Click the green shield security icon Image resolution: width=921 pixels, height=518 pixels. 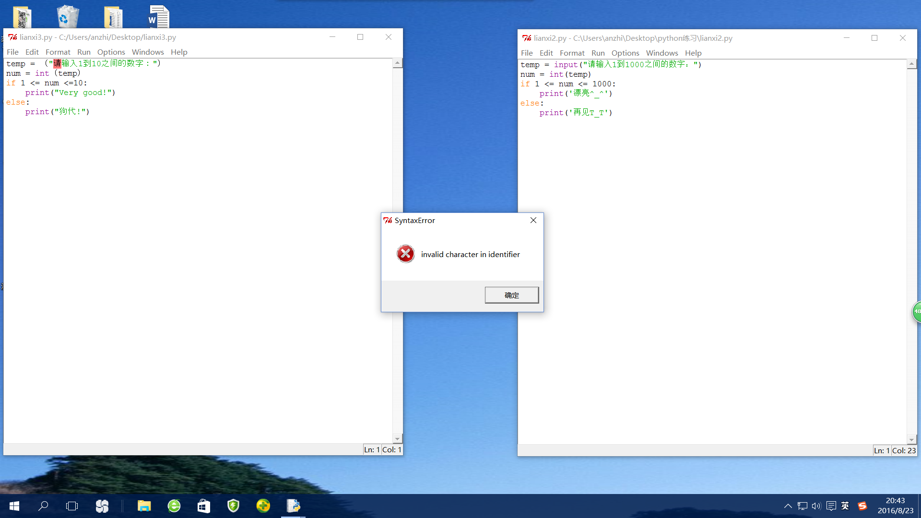point(233,506)
